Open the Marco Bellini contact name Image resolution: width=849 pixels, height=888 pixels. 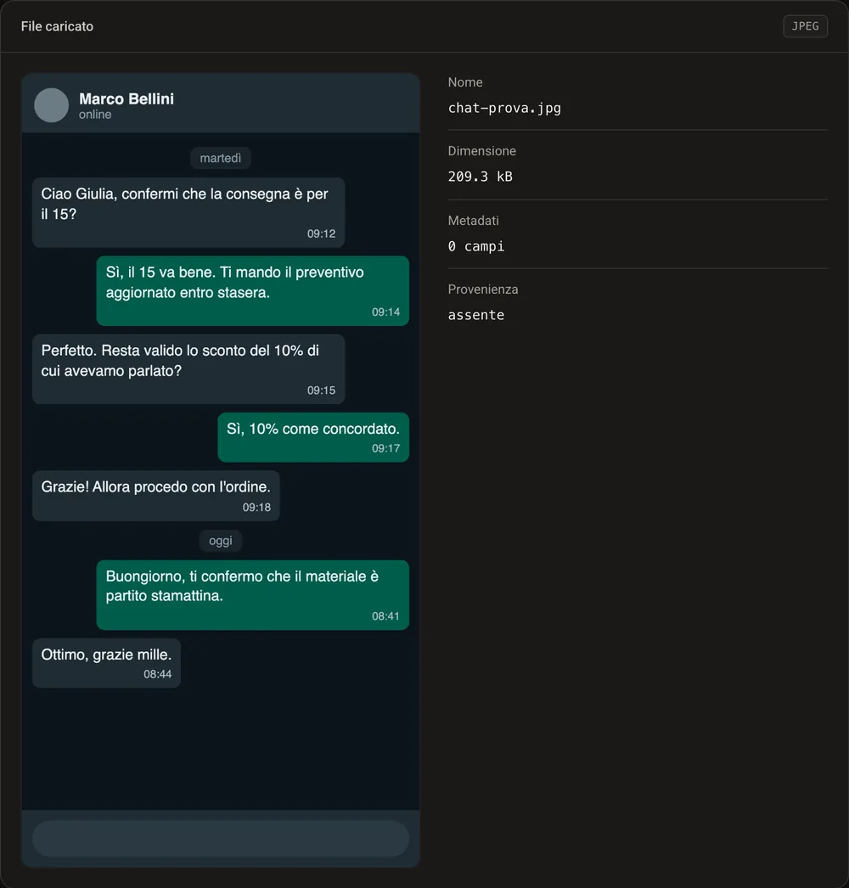coord(127,98)
